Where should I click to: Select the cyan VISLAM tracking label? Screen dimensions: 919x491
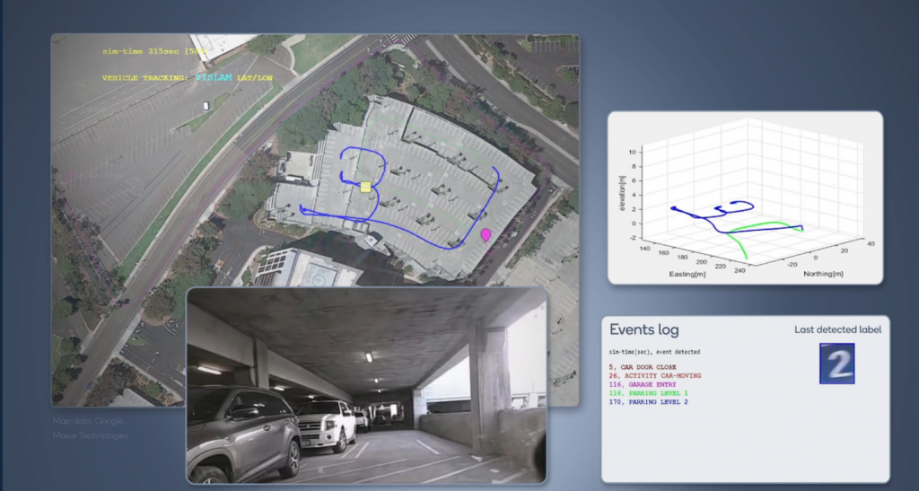(x=214, y=78)
